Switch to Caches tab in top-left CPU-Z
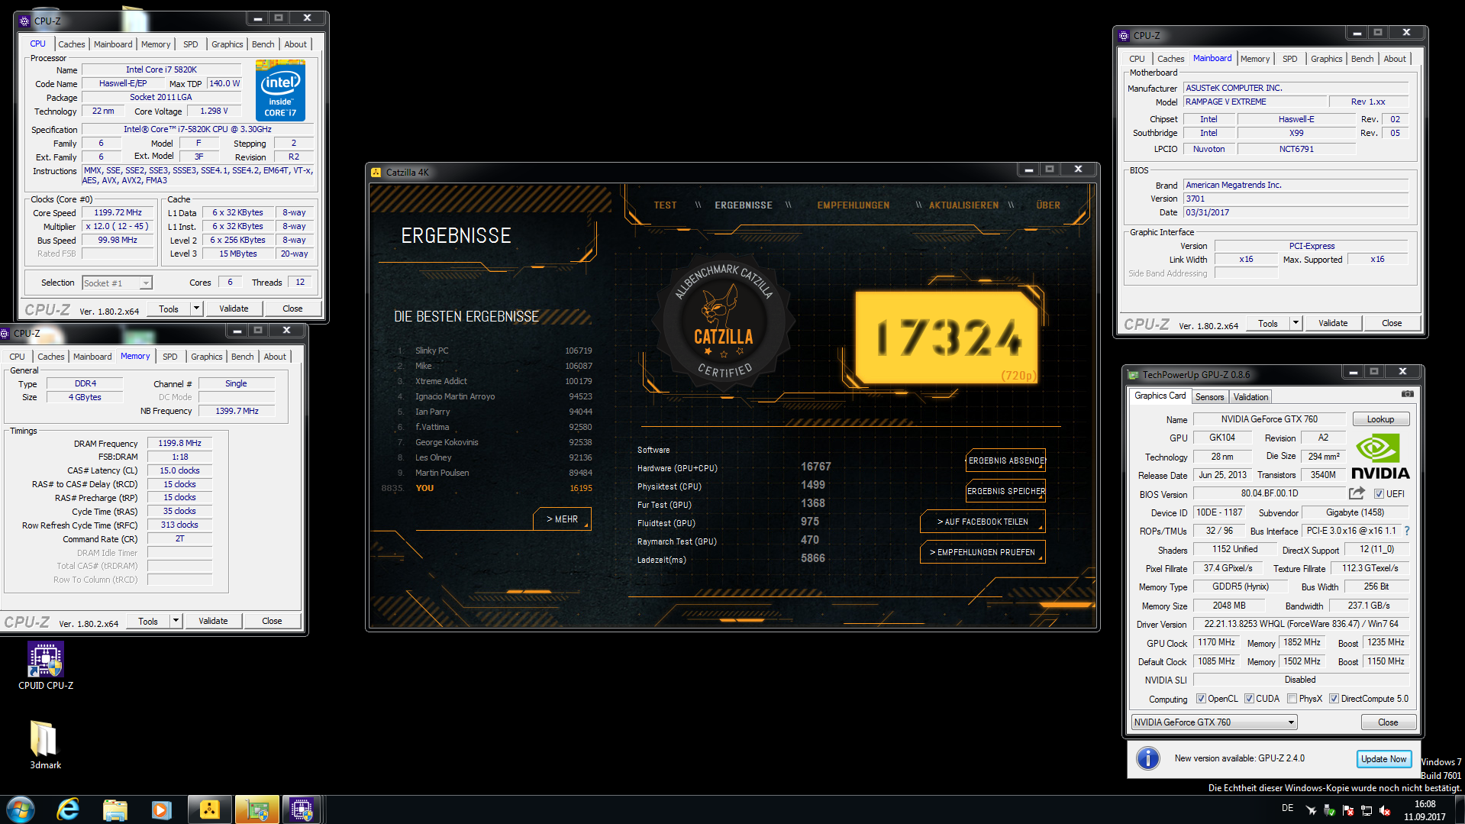The height and width of the screenshot is (824, 1465). (71, 44)
